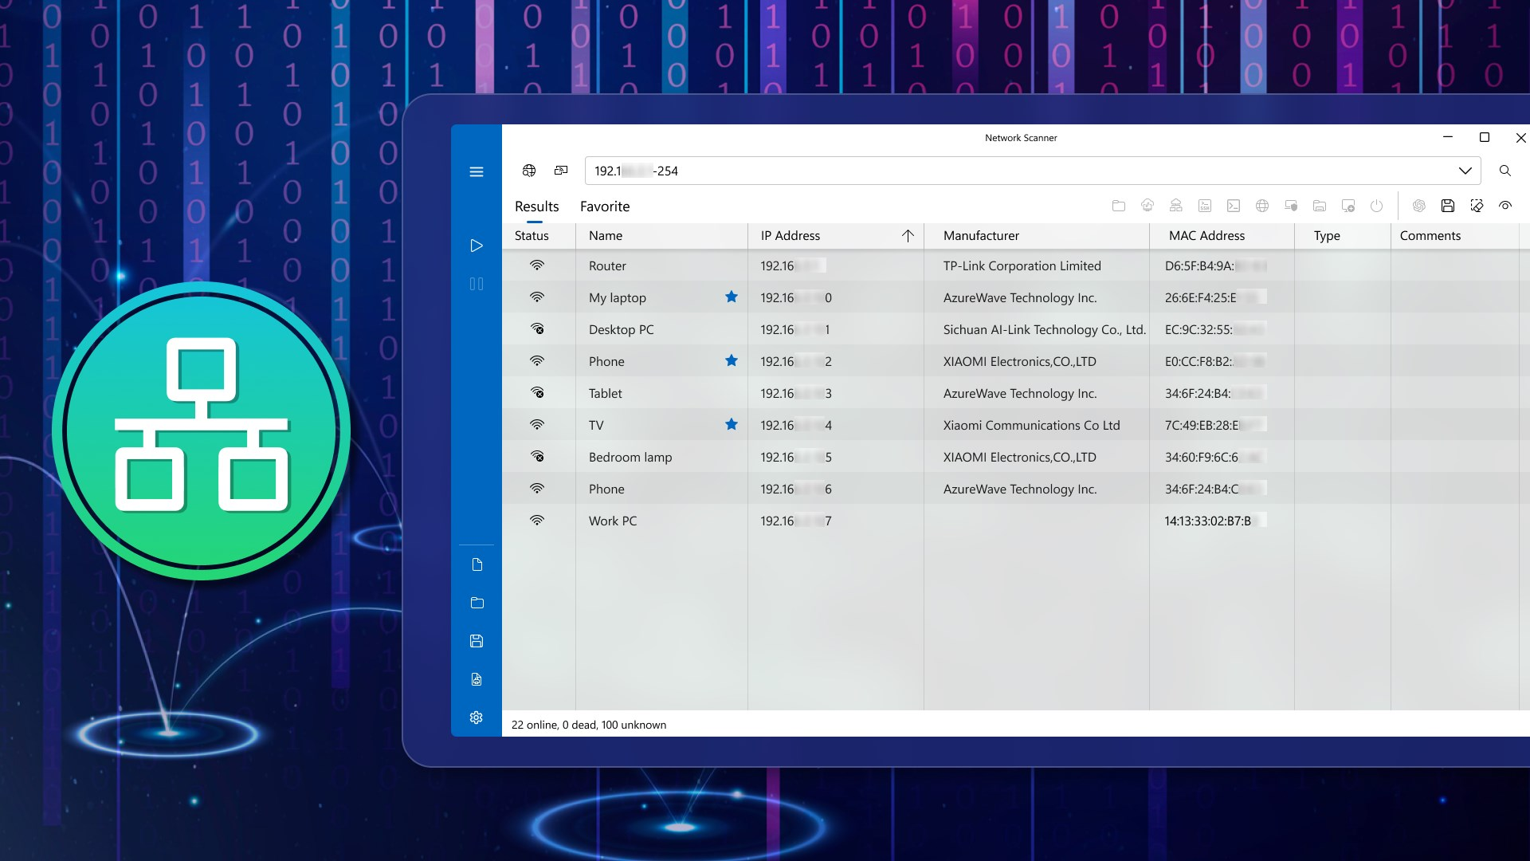Save scan results with the save icon
This screenshot has height=861, width=1530.
(1449, 206)
